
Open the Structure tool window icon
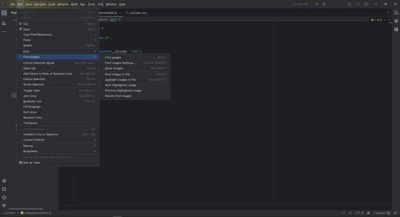[x=4, y=23]
